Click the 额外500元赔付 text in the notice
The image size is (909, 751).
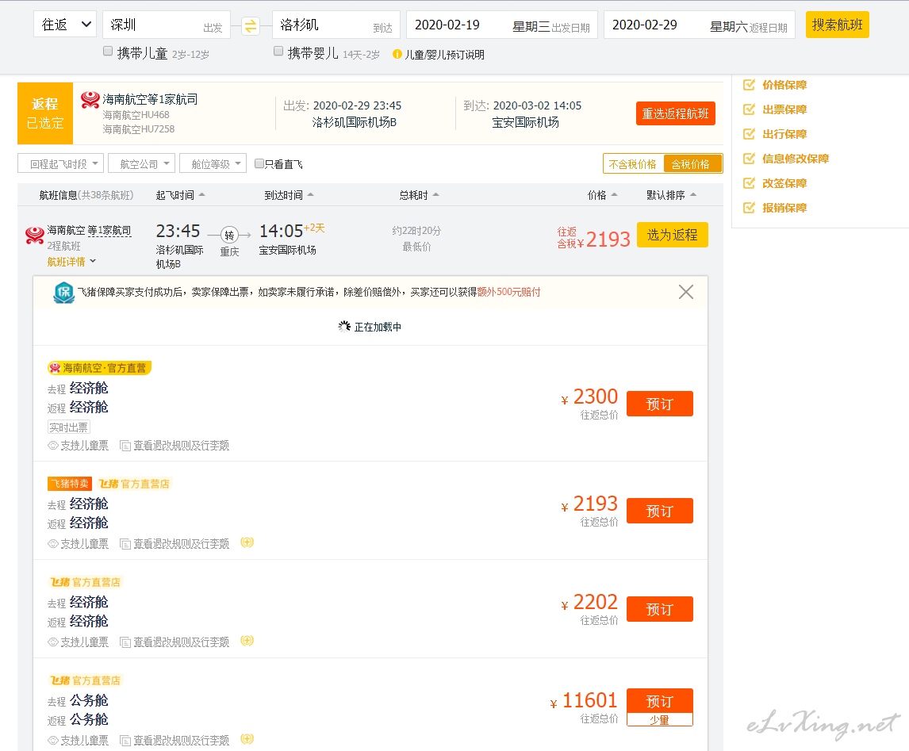pyautogui.click(x=509, y=292)
